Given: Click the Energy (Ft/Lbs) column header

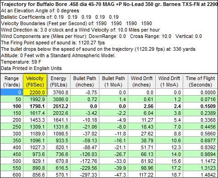Looking at the screenshot, I should [59, 81].
